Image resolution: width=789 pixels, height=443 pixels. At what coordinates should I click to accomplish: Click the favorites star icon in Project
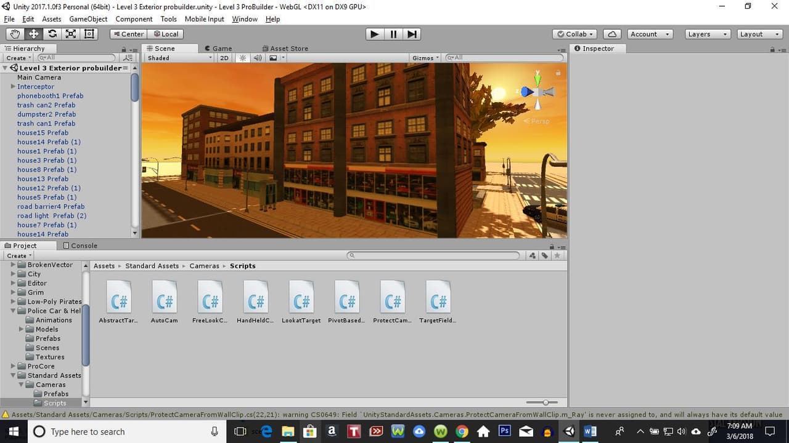point(557,255)
